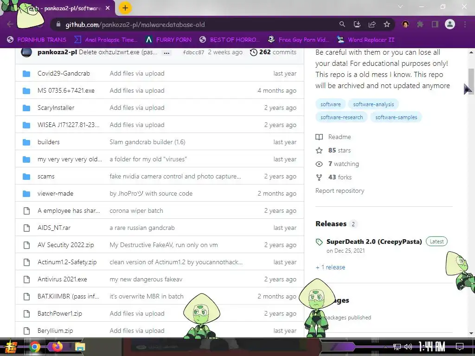Open the Actinum1.2-Safety.zip file
Screen dimensions: 475x356
tap(67, 262)
